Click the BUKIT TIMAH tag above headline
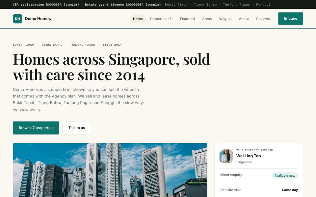This screenshot has height=197, width=316. [x=23, y=45]
